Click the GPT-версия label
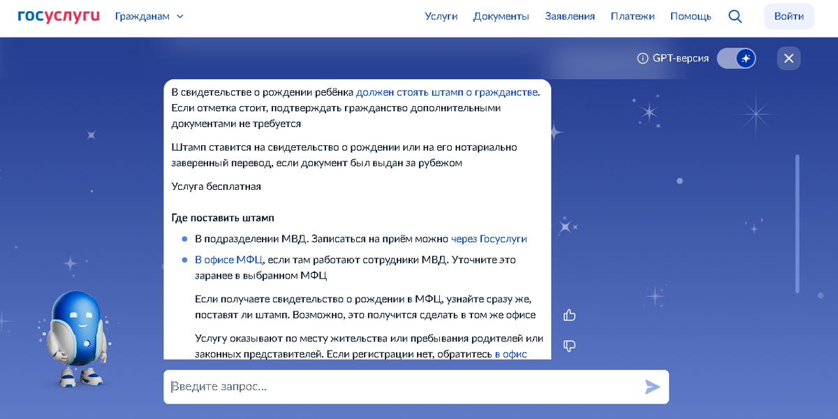 (x=681, y=59)
